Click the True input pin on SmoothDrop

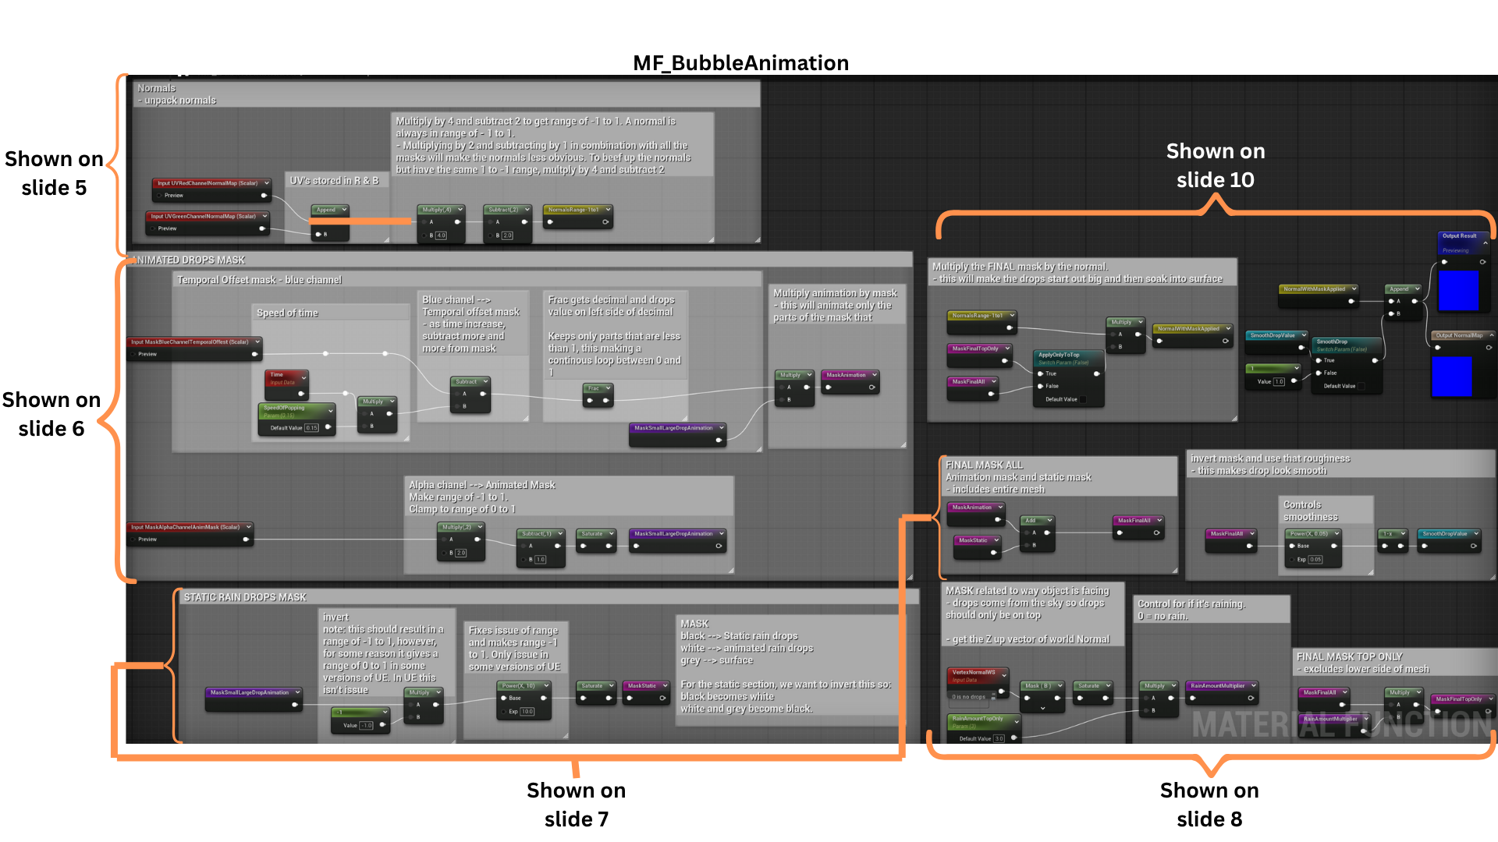click(1319, 360)
